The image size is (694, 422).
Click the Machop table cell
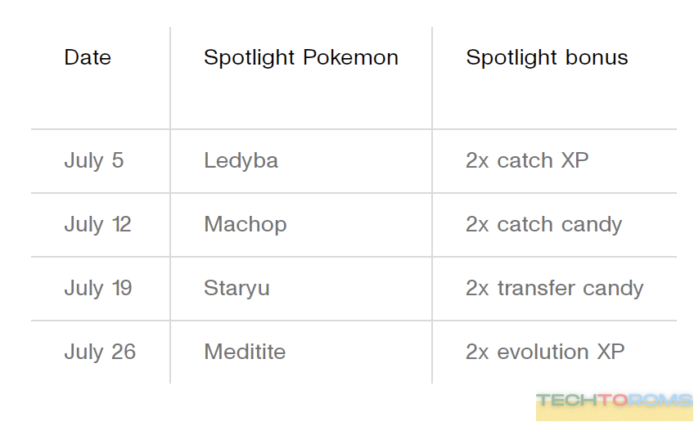245,224
